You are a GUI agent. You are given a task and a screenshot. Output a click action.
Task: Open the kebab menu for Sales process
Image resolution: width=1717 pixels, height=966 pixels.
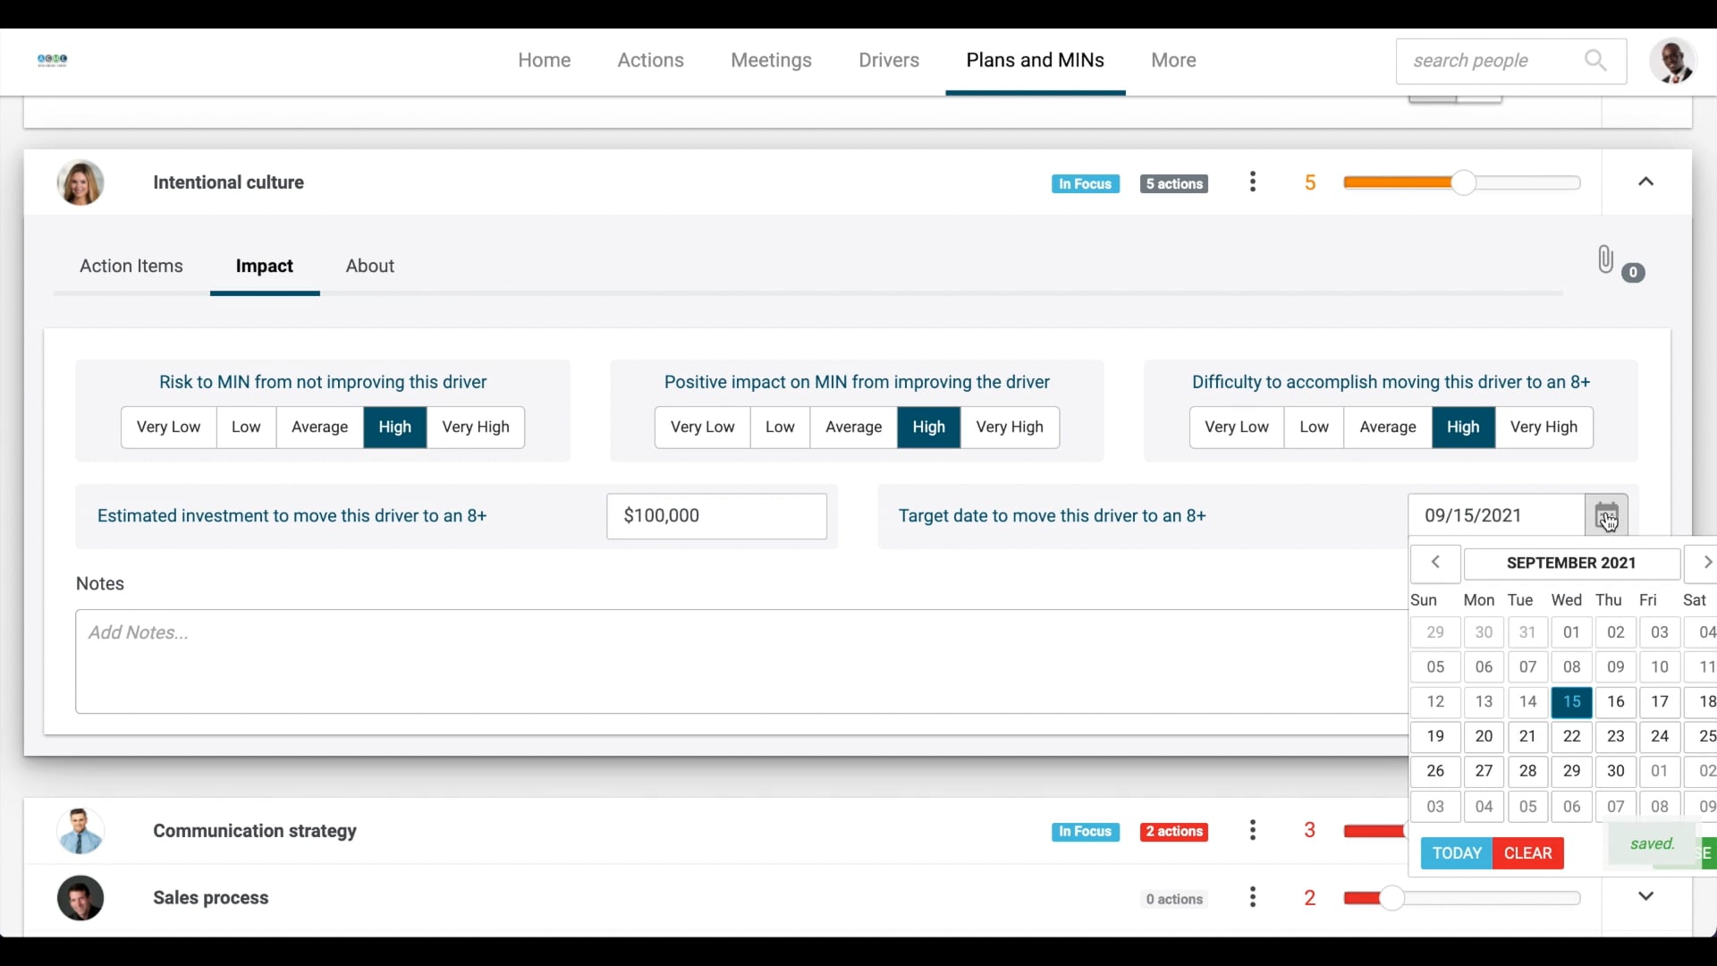coord(1253,897)
